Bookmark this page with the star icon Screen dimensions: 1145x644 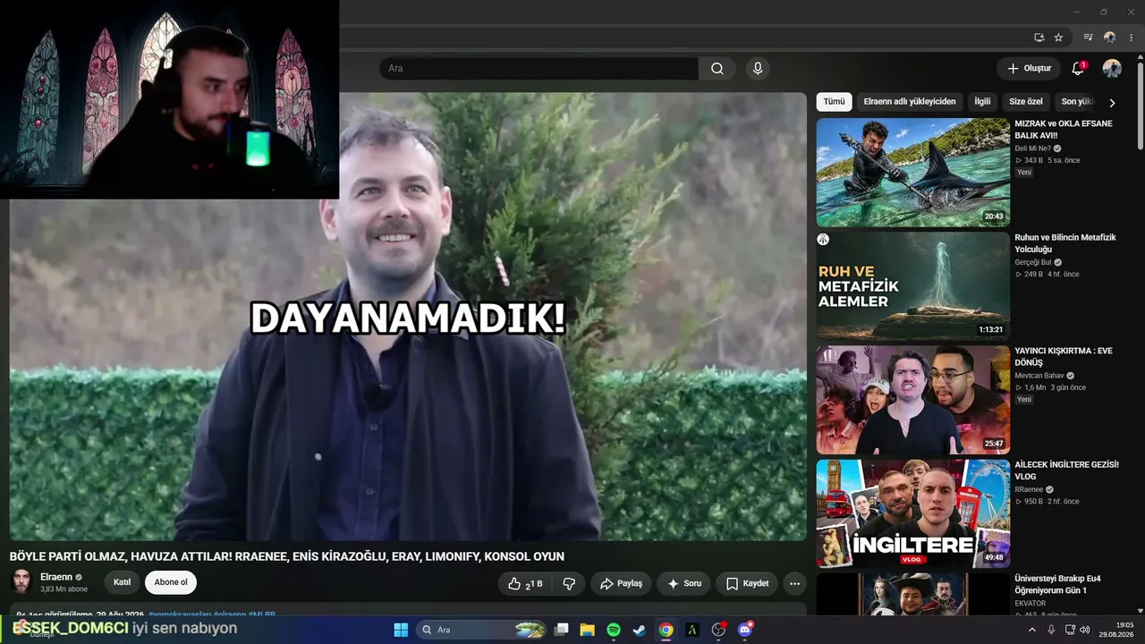(1058, 38)
